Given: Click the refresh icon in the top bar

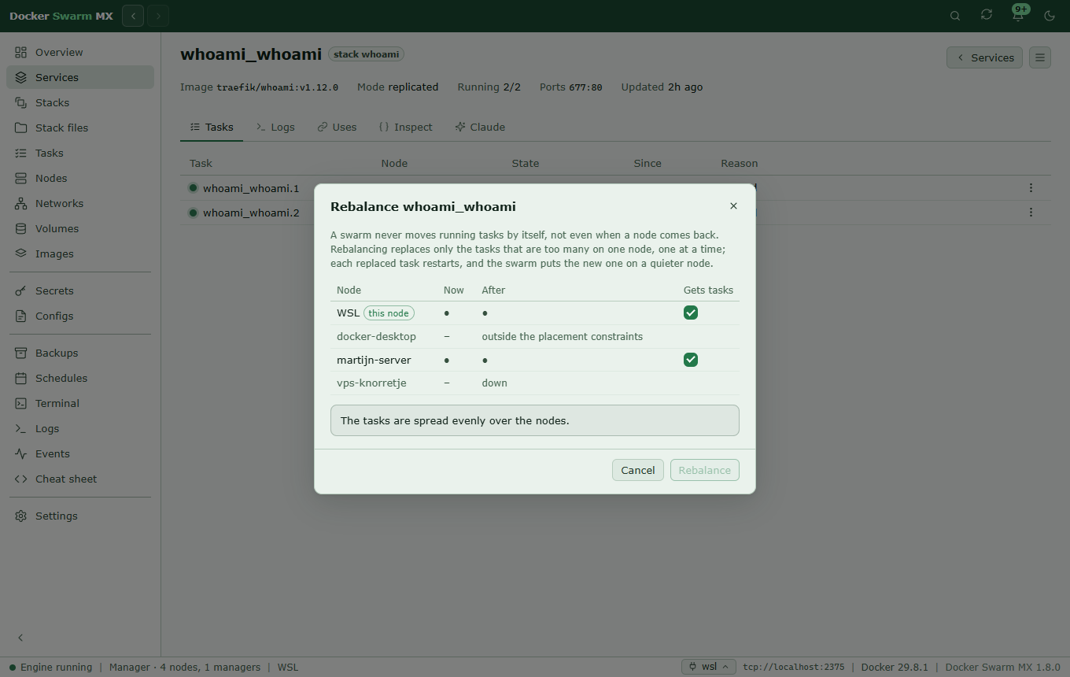Looking at the screenshot, I should (x=987, y=16).
